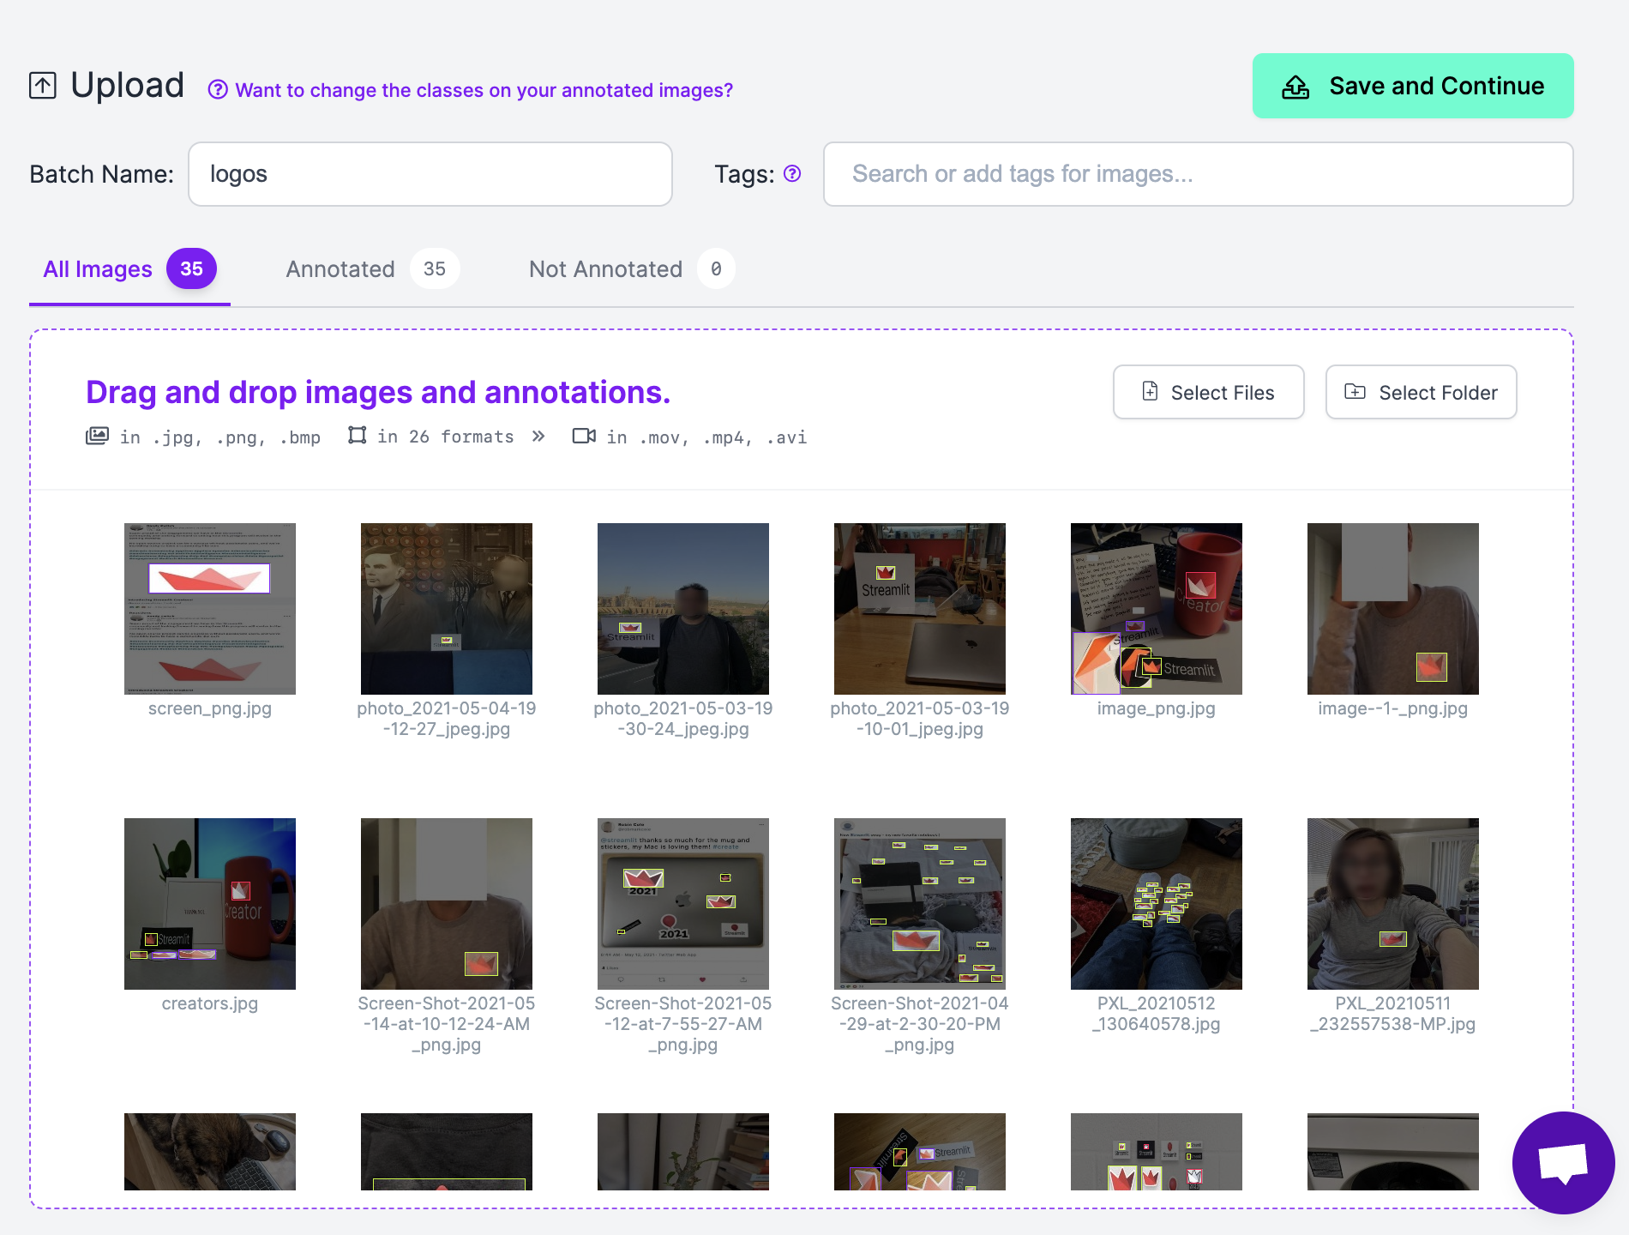Click the folder icon inside Select Folder button

1357,392
